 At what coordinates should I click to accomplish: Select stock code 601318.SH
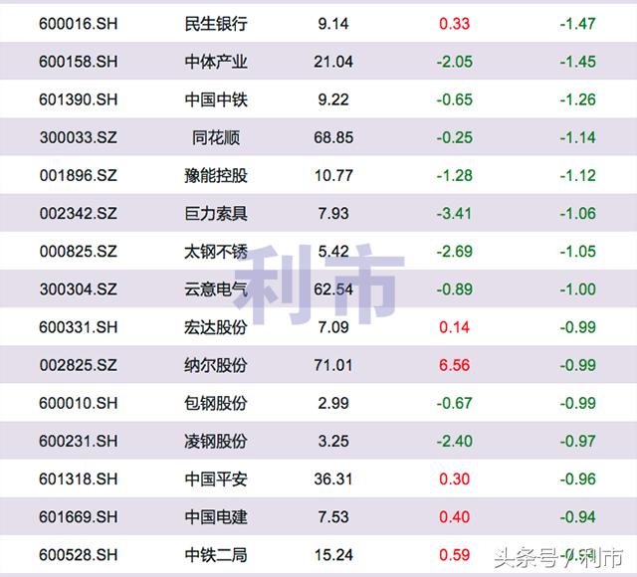pyautogui.click(x=79, y=479)
